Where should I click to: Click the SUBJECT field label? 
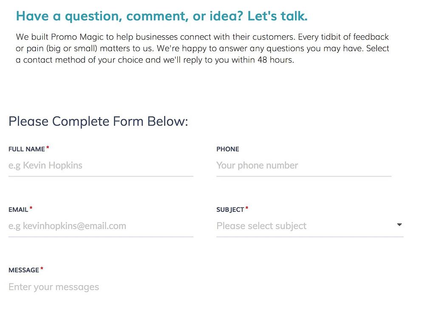230,210
